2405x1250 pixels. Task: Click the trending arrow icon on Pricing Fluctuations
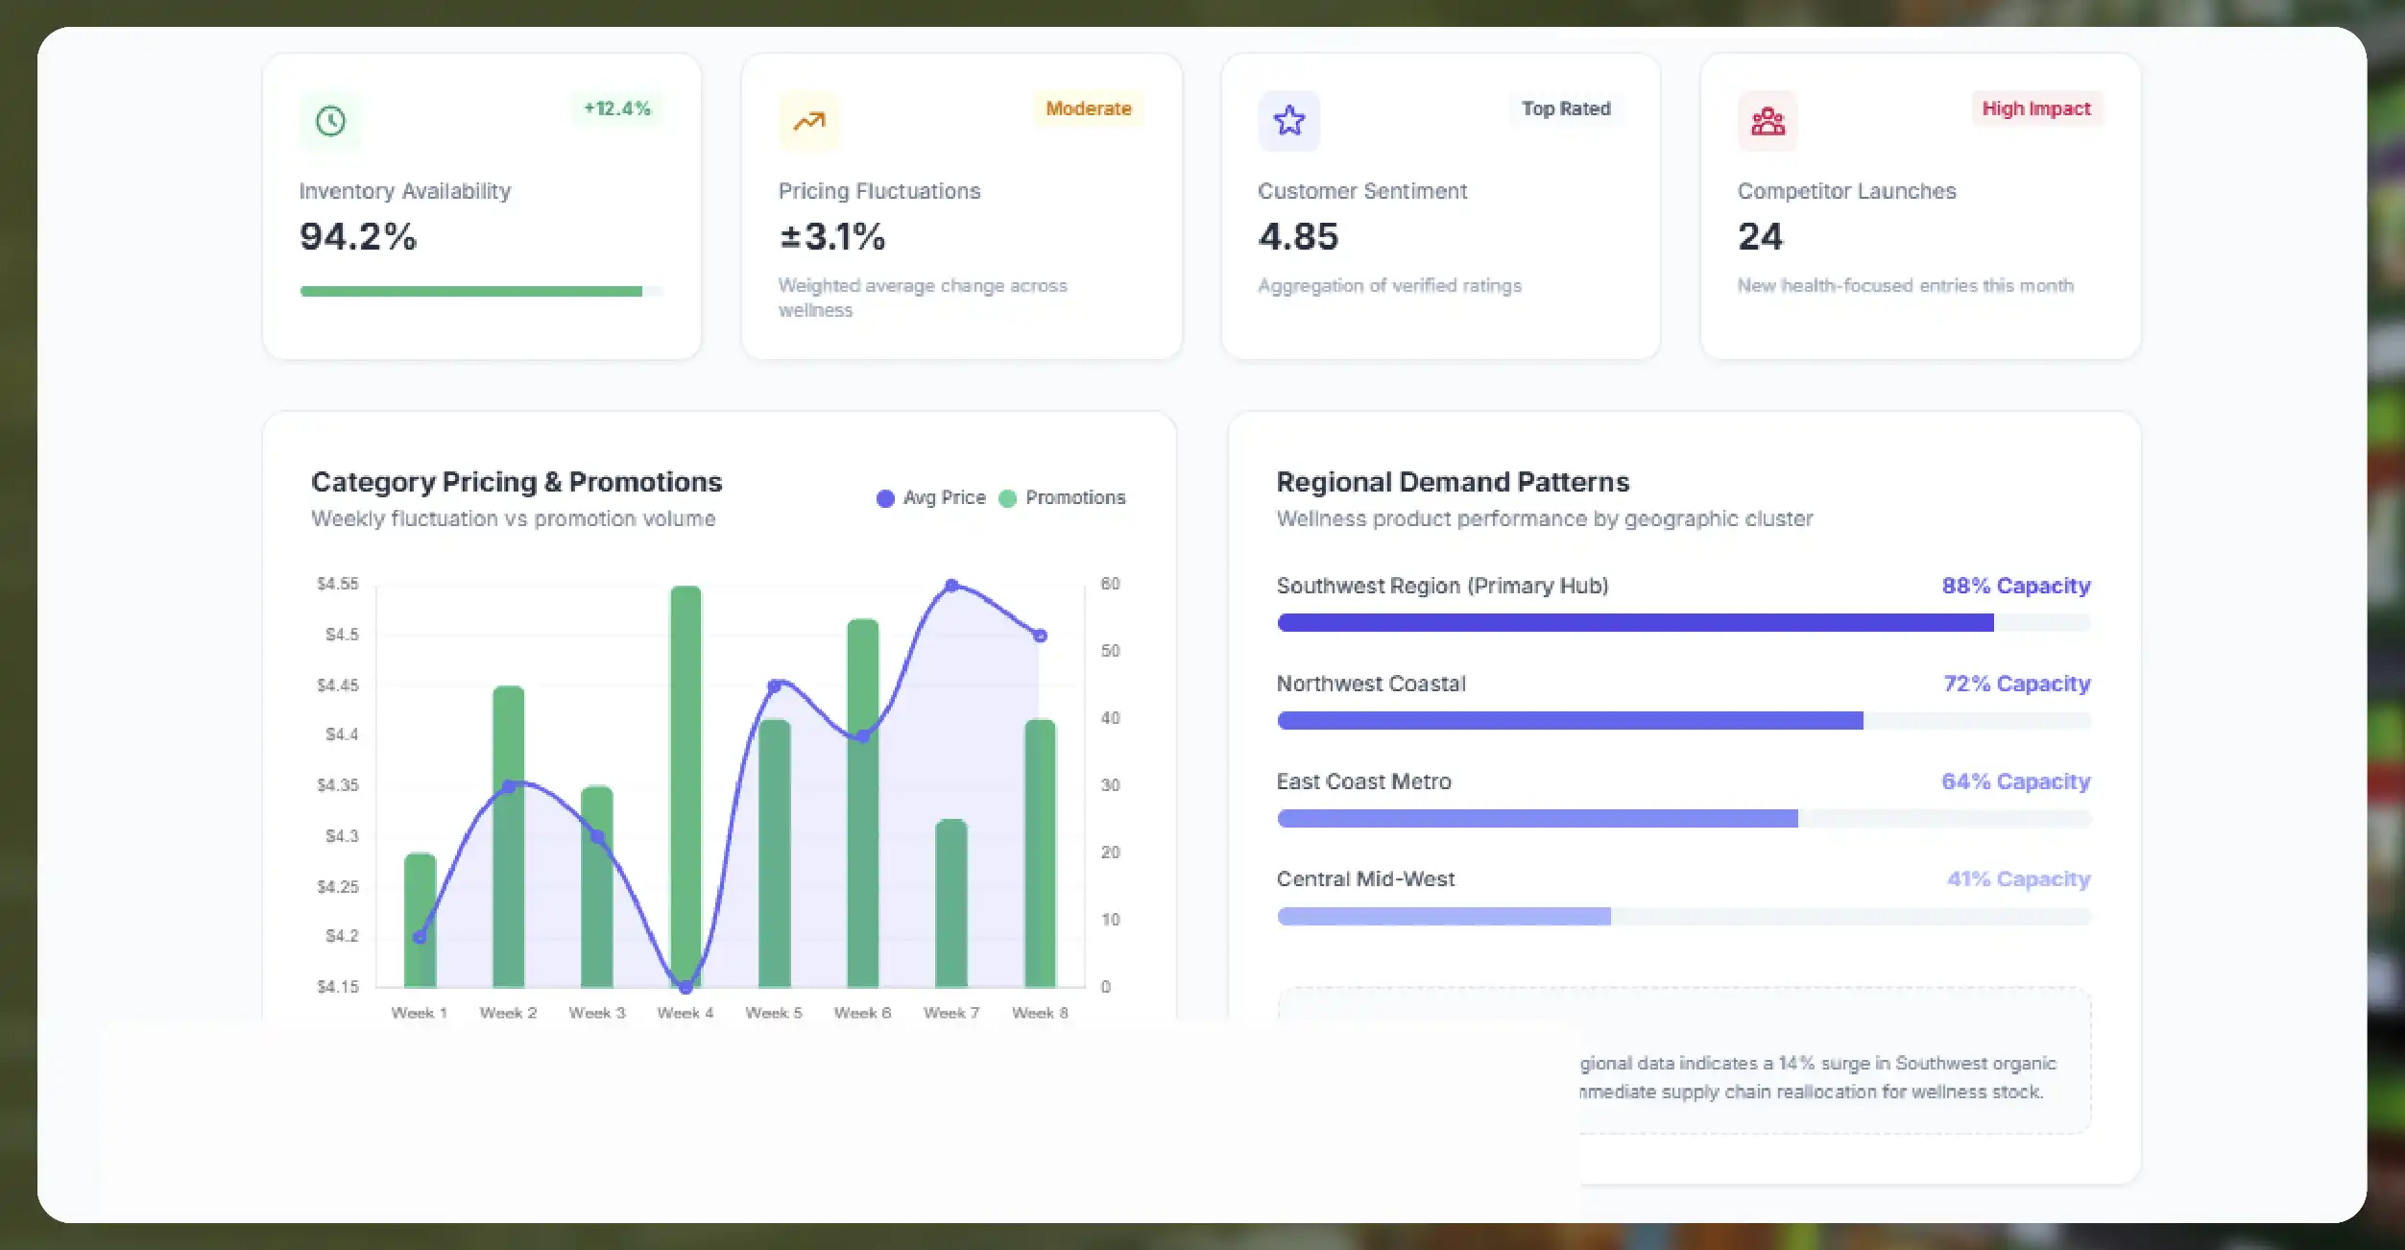(x=809, y=121)
